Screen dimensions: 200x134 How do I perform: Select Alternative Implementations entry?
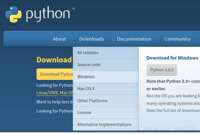[106, 125]
